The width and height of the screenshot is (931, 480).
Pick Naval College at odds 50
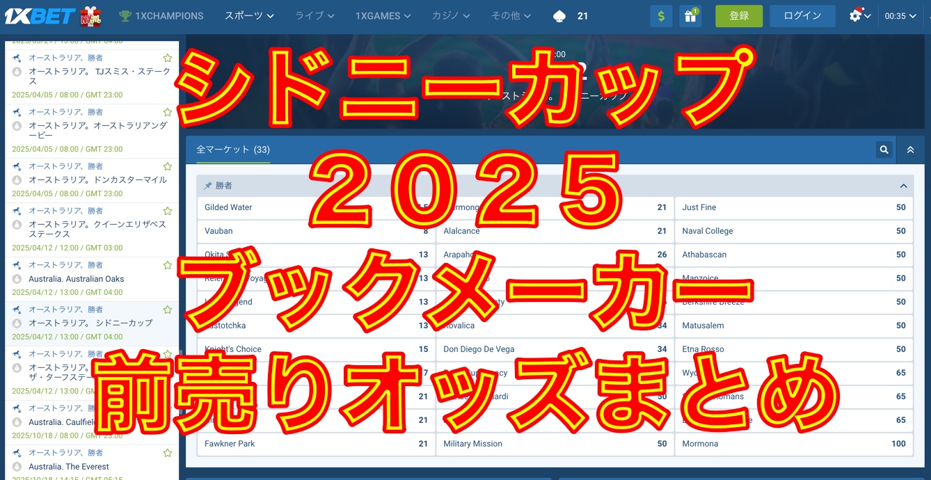794,231
